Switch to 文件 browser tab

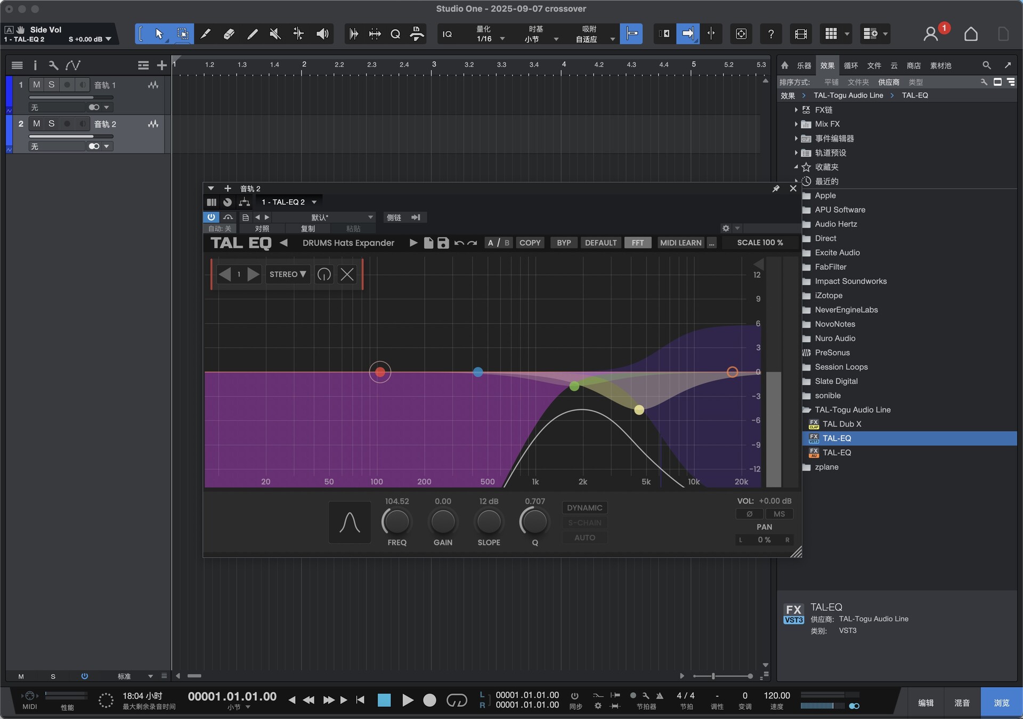click(x=874, y=66)
